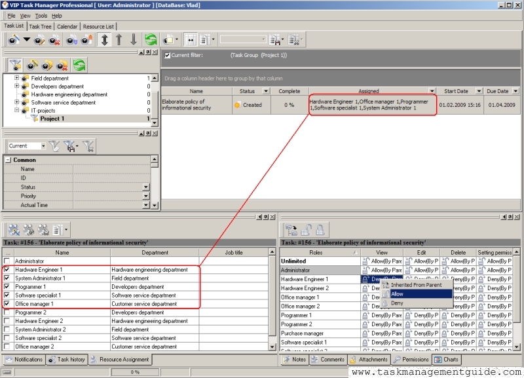Viewport: 524px width, 378px height.
Task: Click the column best-fit icon in toolbar
Action: (x=191, y=40)
